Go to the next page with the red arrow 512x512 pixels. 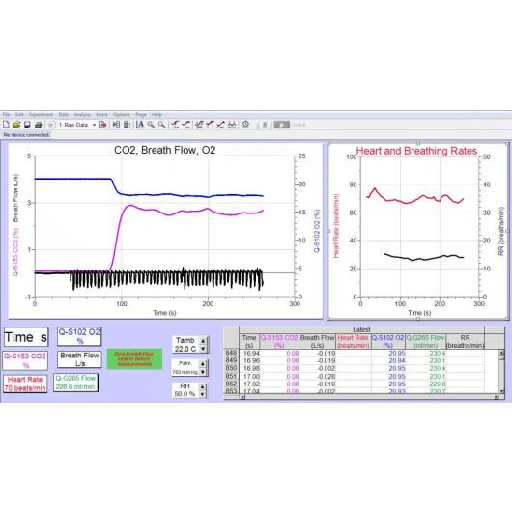click(x=102, y=125)
